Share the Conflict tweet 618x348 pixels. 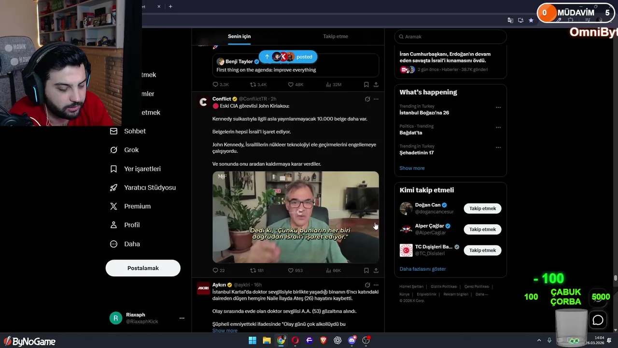click(376, 271)
